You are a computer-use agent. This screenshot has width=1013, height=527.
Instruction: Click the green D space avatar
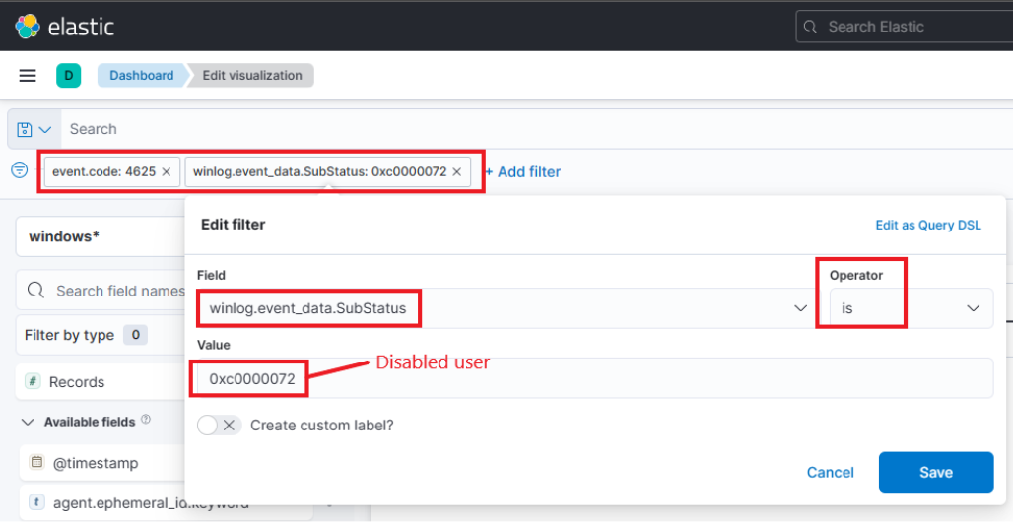pos(68,76)
